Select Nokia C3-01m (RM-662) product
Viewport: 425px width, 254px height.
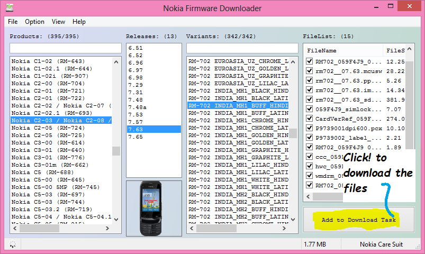(61, 165)
